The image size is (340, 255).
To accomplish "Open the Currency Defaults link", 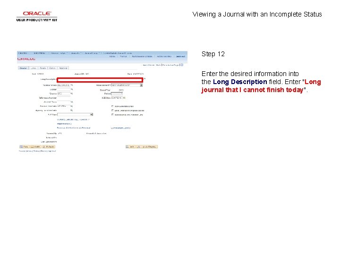I will tap(73, 119).
